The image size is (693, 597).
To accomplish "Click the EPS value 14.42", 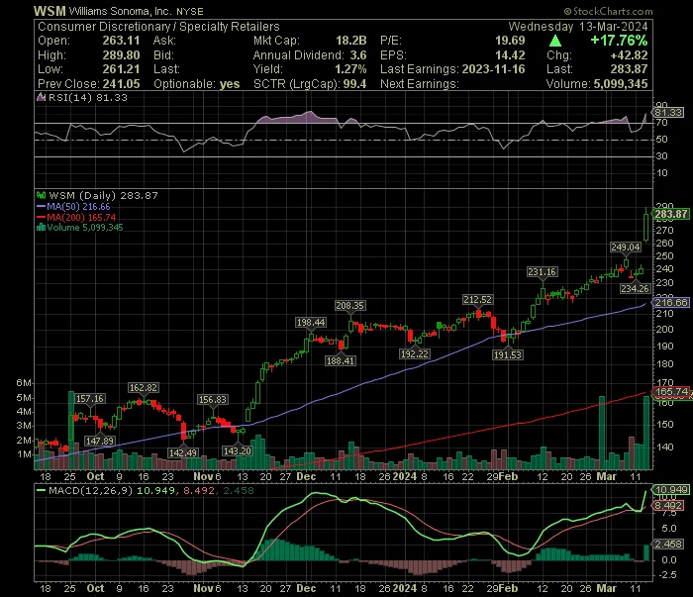I will click(510, 55).
